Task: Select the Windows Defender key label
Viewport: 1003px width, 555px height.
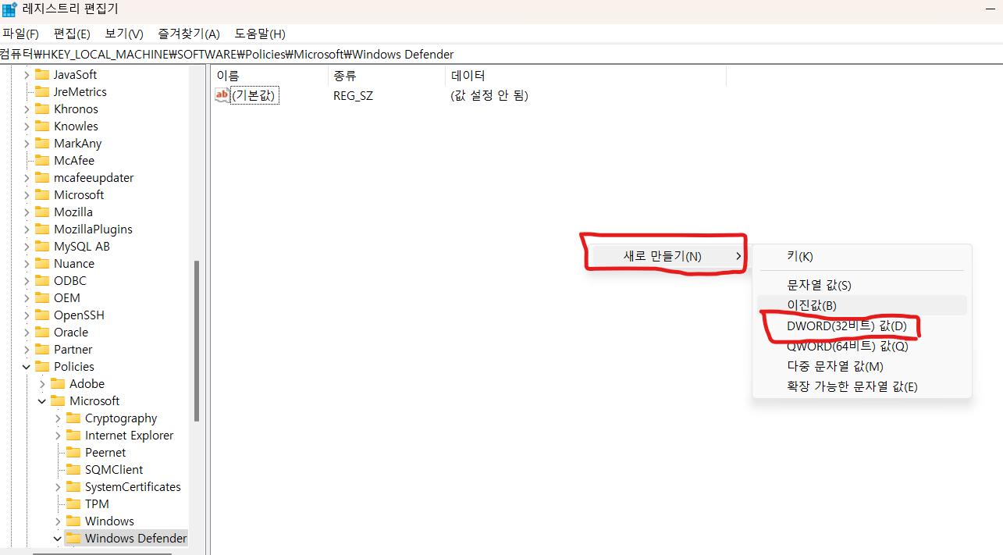Action: click(136, 539)
